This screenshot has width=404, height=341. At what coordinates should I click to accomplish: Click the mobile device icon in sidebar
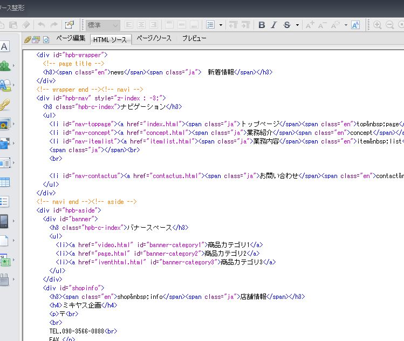tap(4, 221)
